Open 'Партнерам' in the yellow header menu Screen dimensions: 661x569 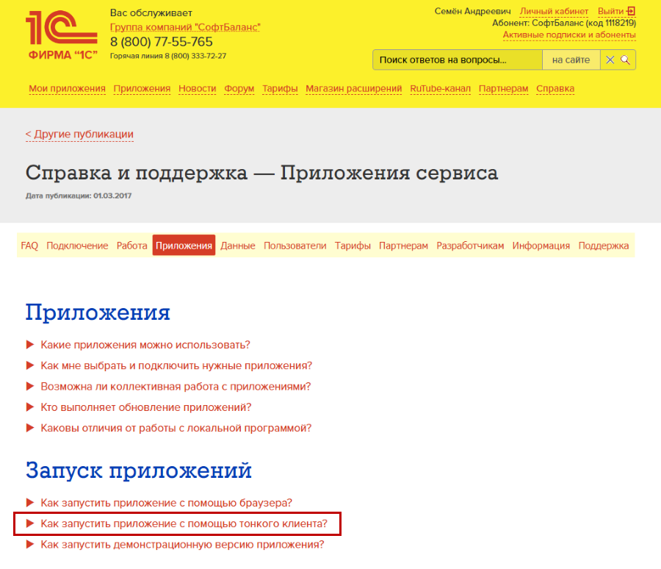point(503,89)
